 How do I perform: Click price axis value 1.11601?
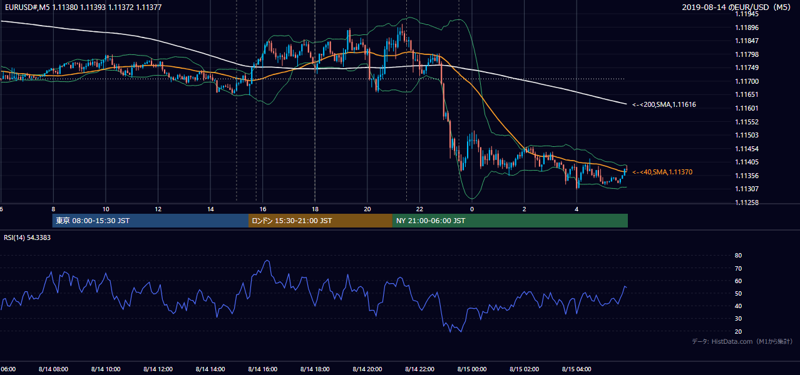(747, 108)
